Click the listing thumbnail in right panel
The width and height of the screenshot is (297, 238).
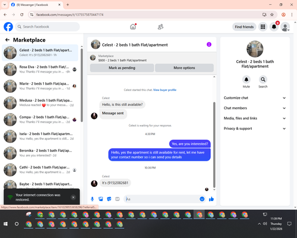pos(255,49)
